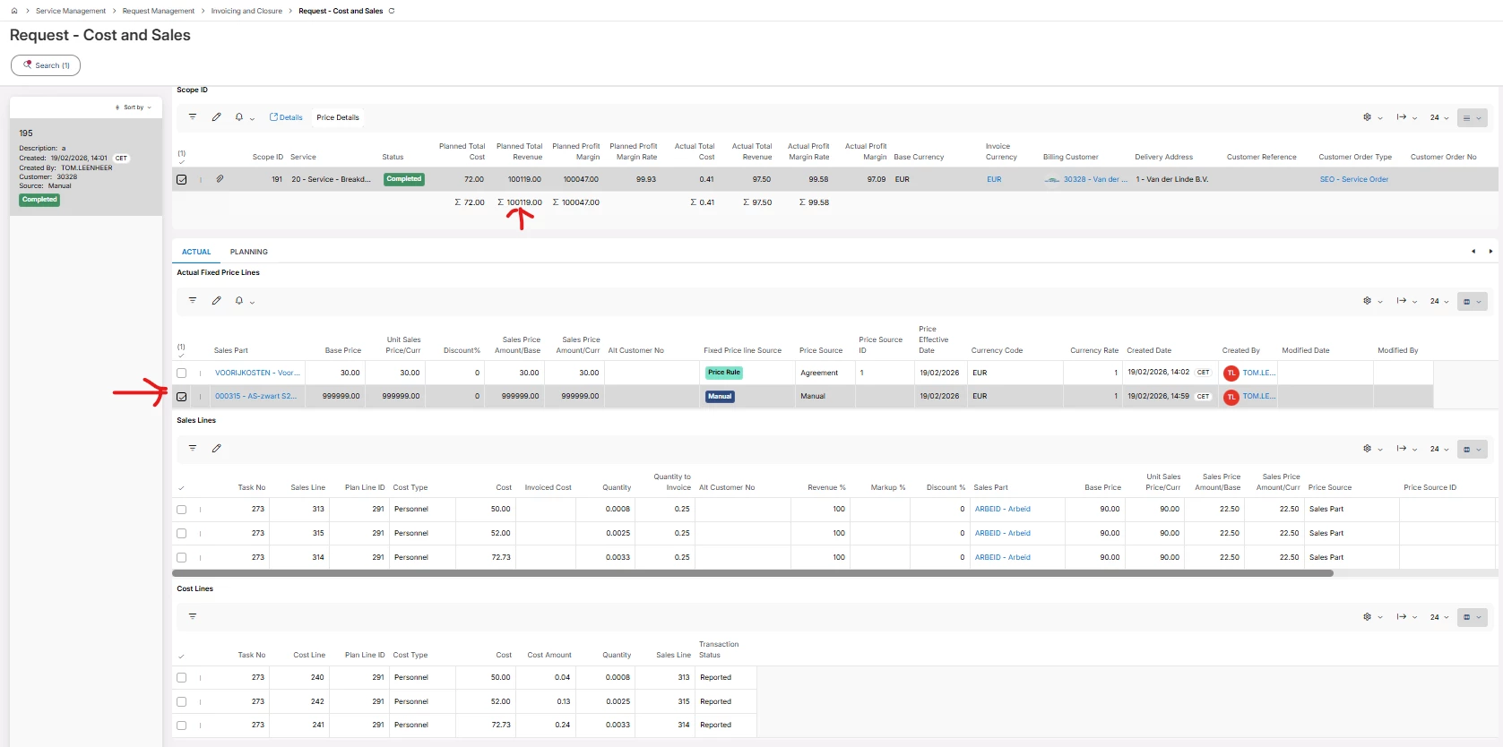
Task: Open the Sort by dropdown
Action: click(x=134, y=107)
